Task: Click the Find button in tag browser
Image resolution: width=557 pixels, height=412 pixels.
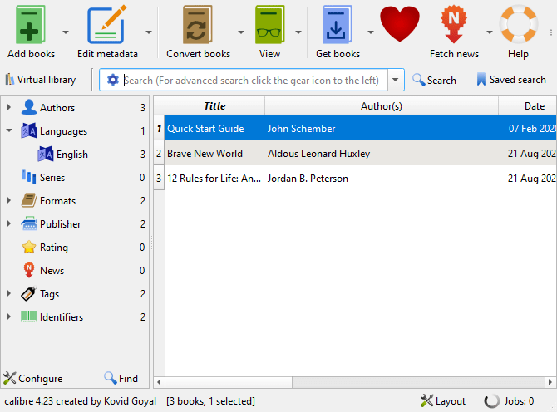Action: click(x=121, y=378)
